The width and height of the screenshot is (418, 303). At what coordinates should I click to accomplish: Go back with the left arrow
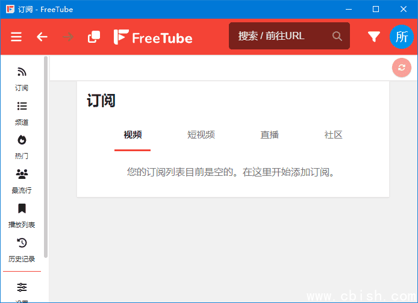(42, 37)
